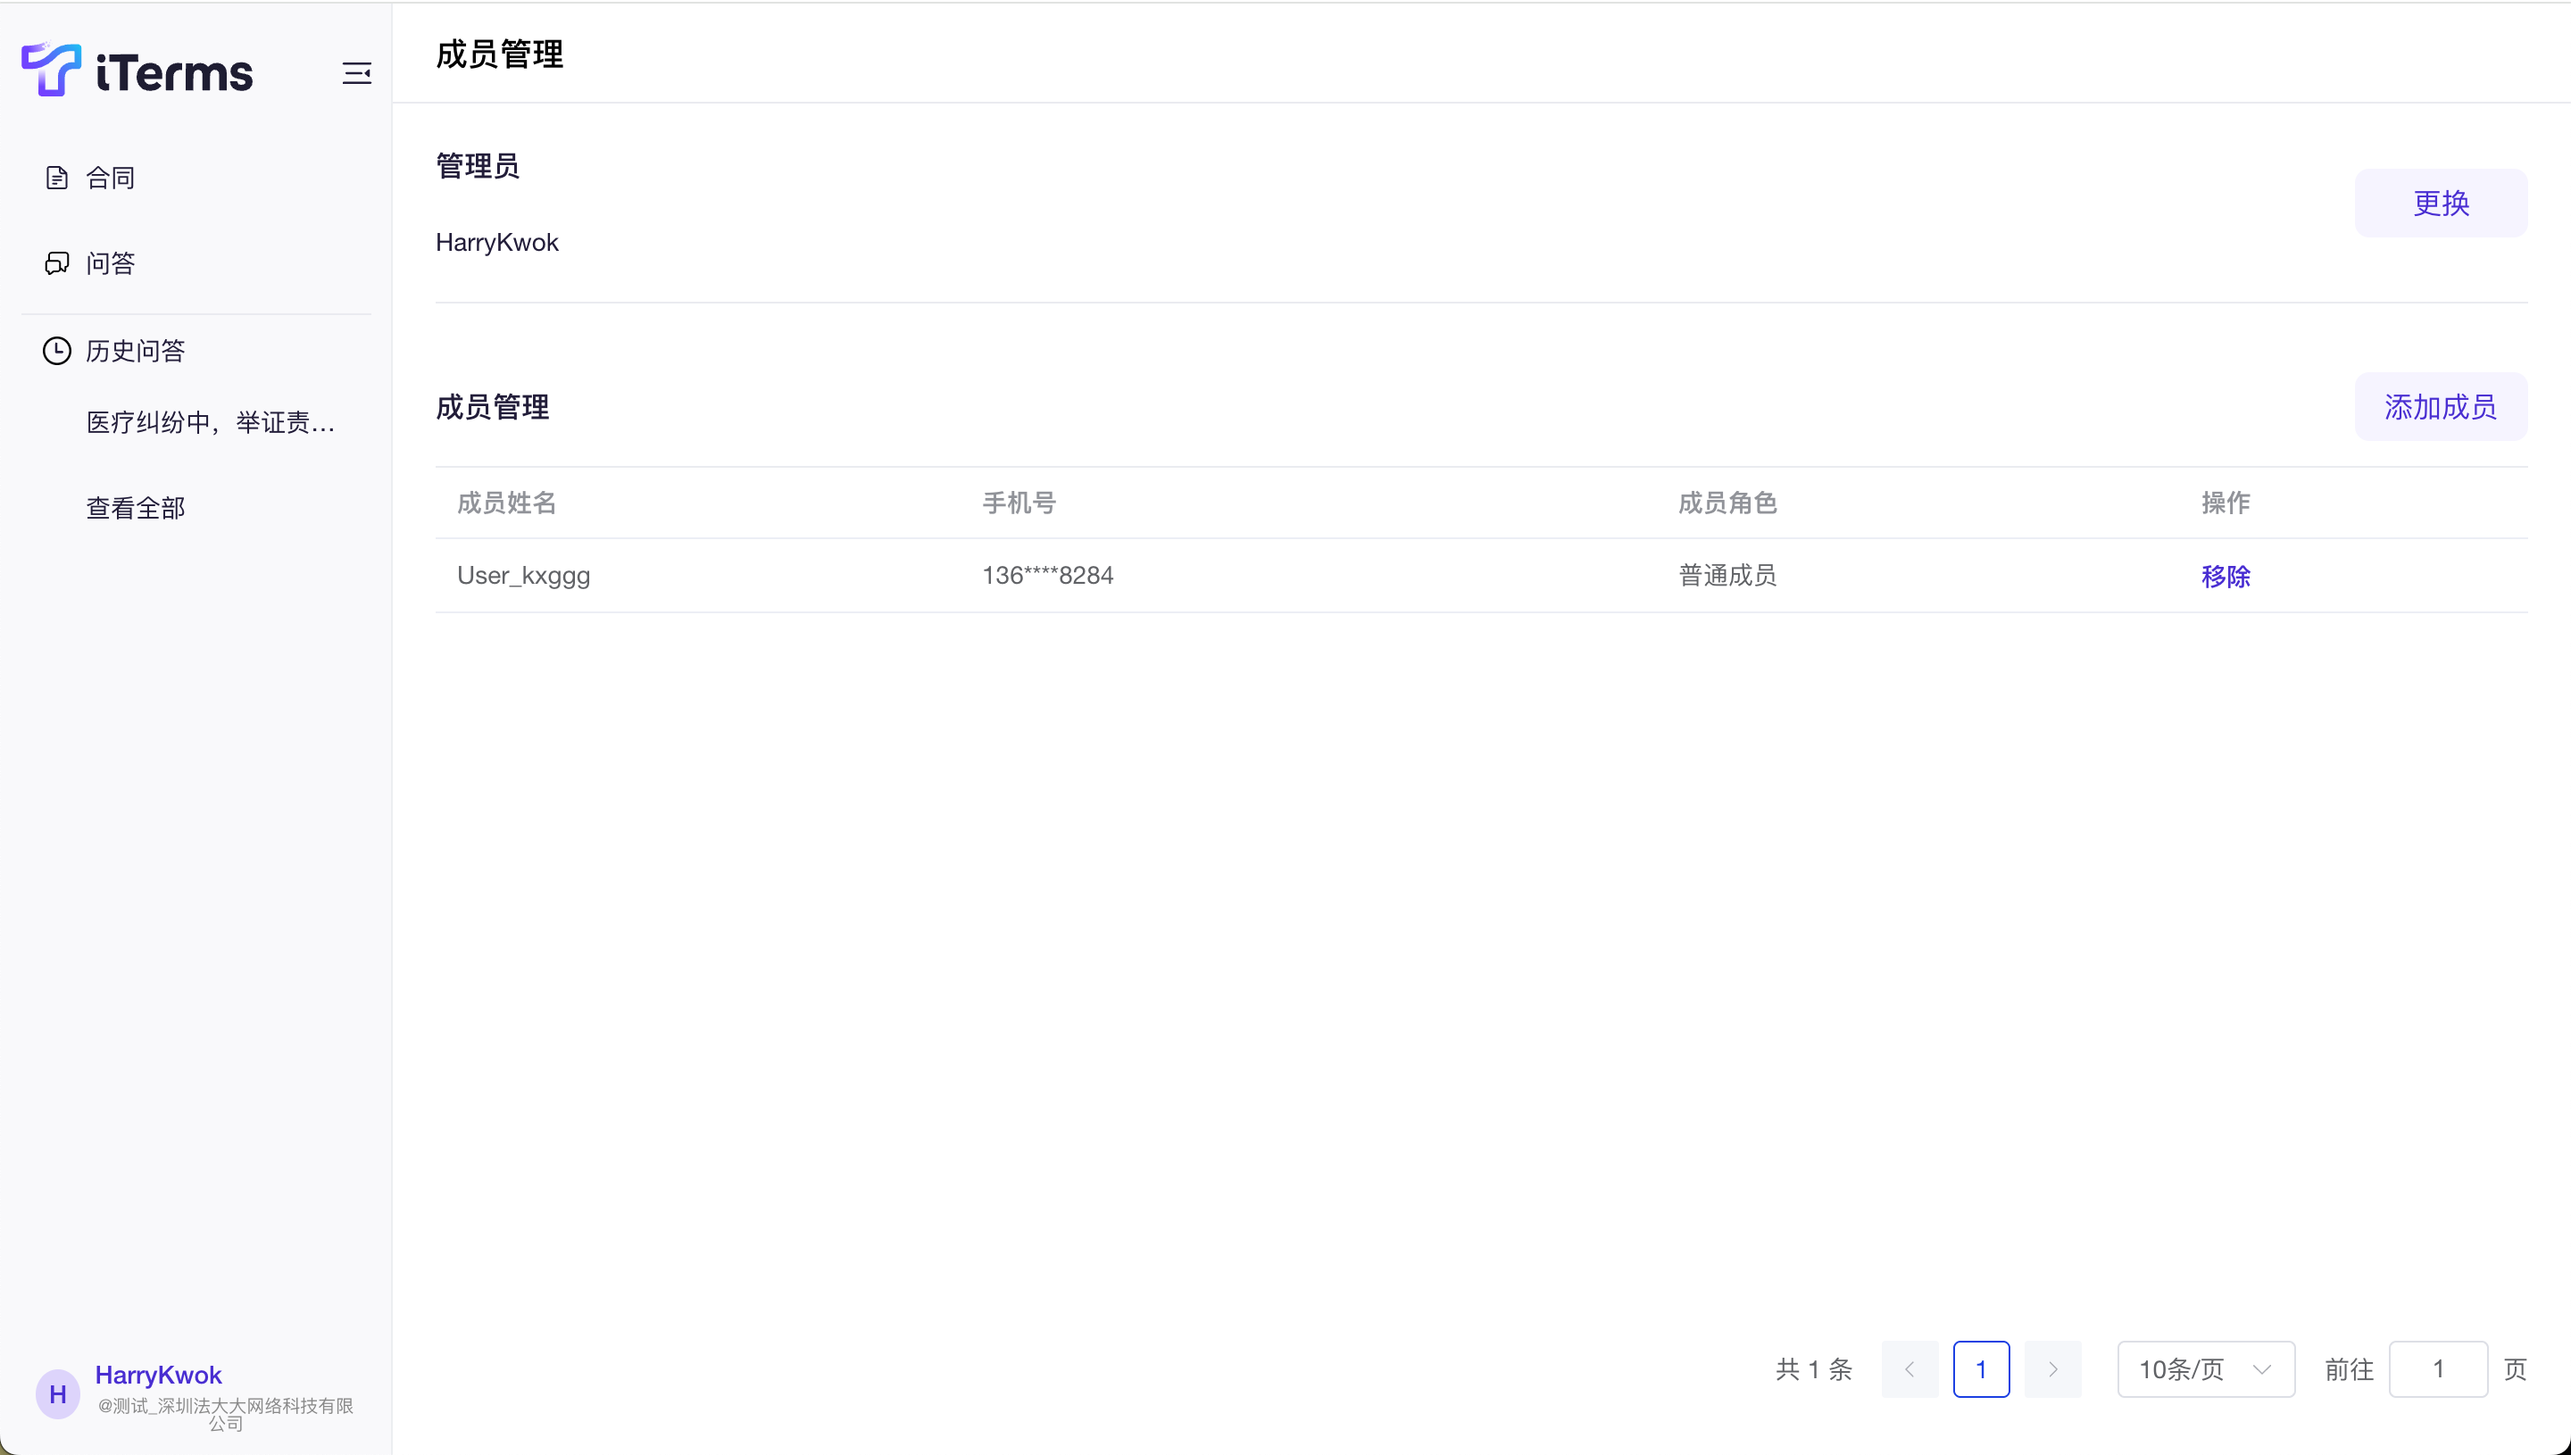
Task: Collapse the sidebar with the menu icon
Action: [357, 73]
